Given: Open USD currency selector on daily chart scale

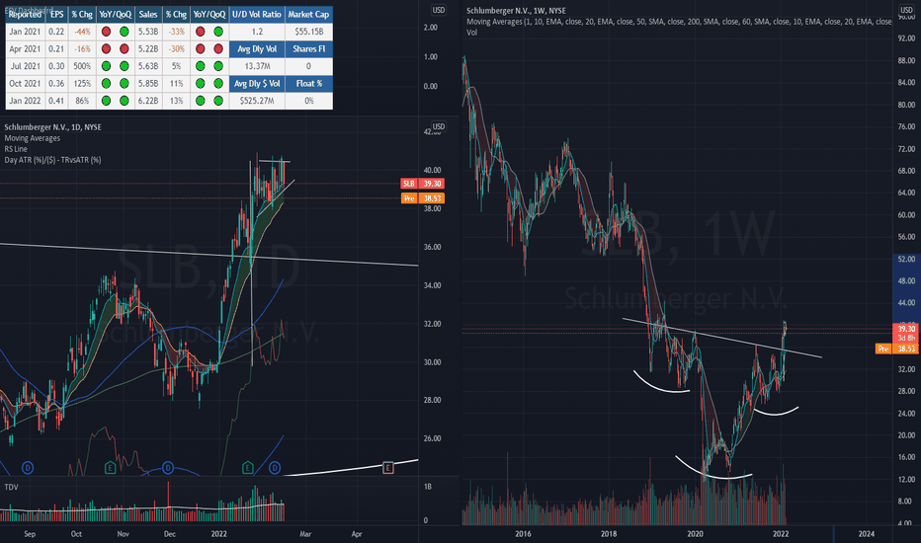Looking at the screenshot, I should point(438,126).
